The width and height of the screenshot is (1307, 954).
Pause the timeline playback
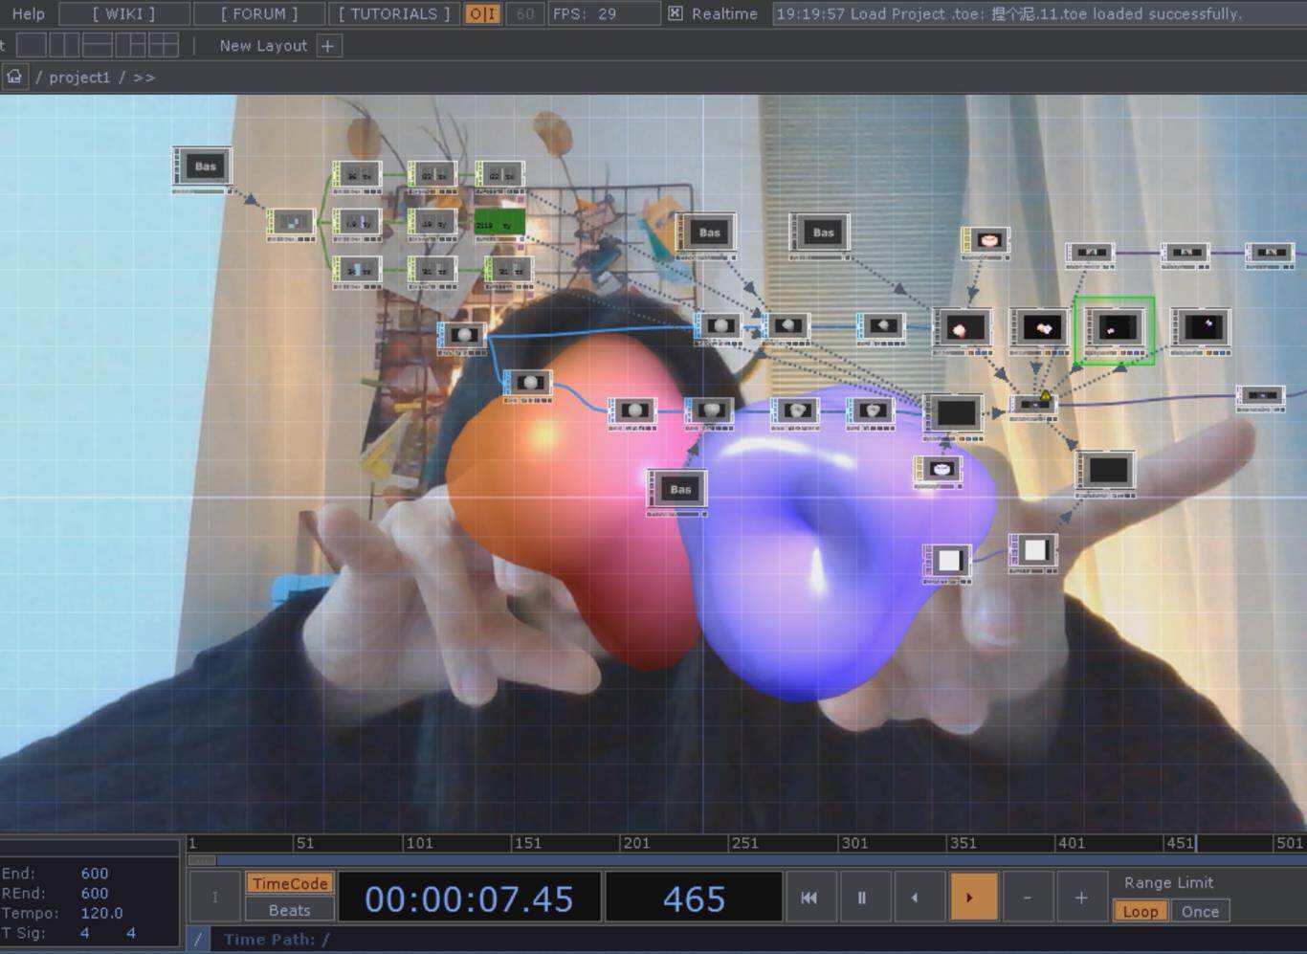pyautogui.click(x=861, y=898)
